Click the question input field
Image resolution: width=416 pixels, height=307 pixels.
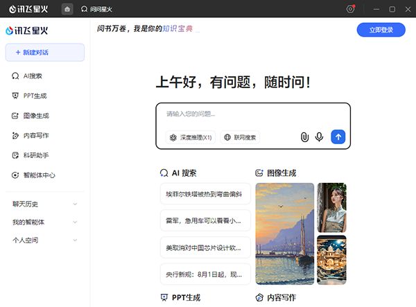253,114
